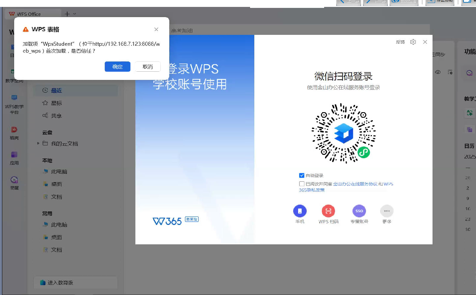This screenshot has width=476, height=295.
Task: Open the new-tab dropdown arrow
Action: 74,14
